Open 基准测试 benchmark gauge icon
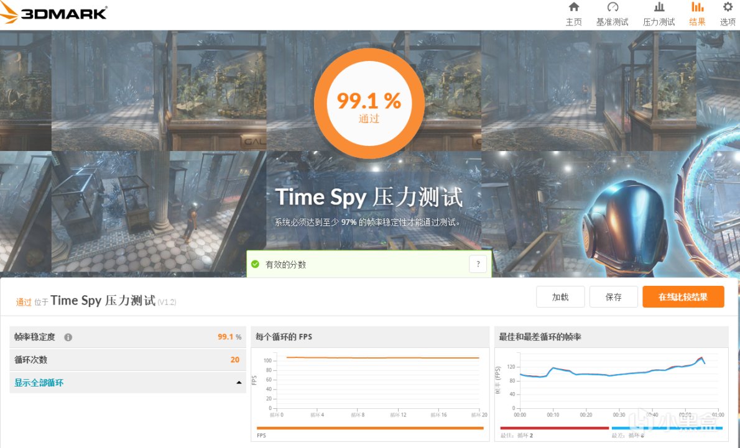The width and height of the screenshot is (740, 448). (612, 7)
